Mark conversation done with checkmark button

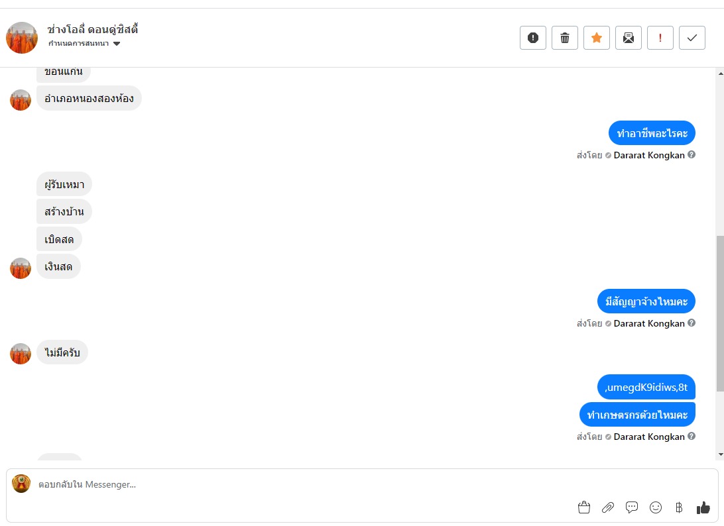(692, 38)
